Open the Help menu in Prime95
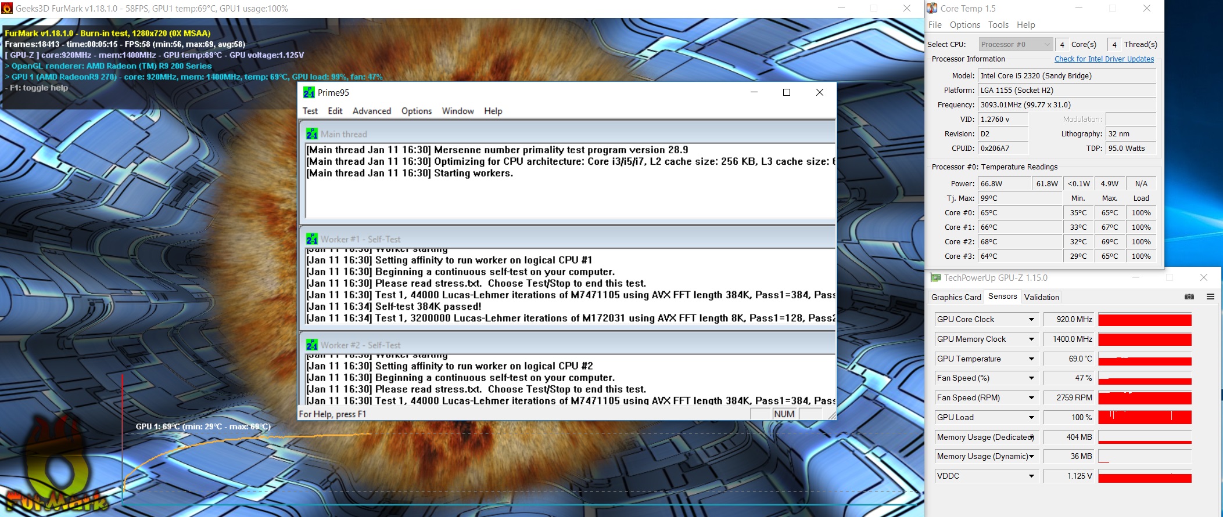Viewport: 1223px width, 517px height. click(x=493, y=111)
